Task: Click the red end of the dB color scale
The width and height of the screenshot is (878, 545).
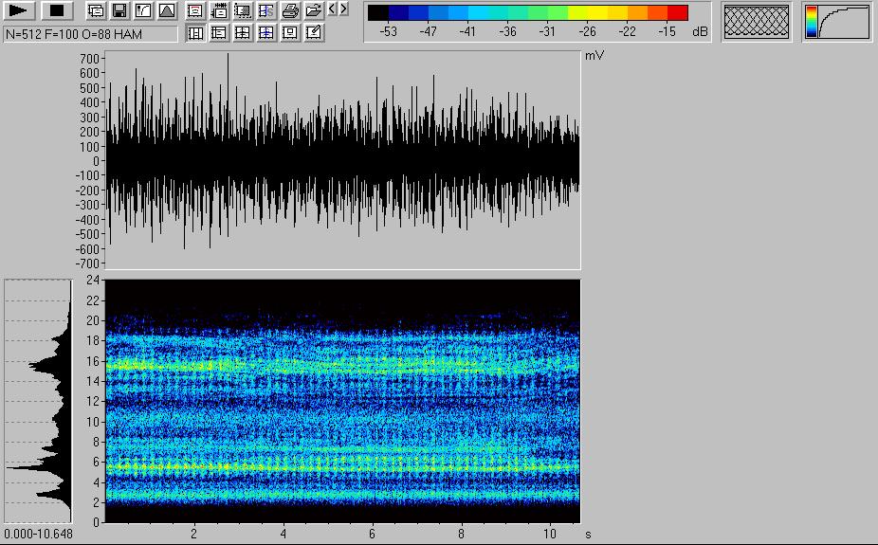Action: (x=677, y=13)
